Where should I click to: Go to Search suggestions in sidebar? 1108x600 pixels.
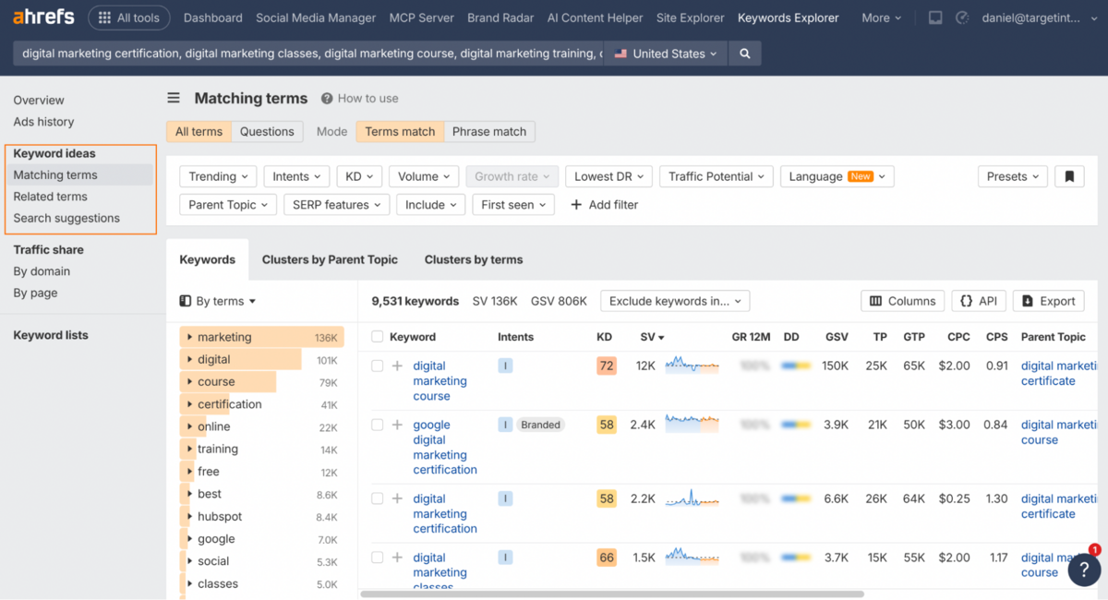[66, 218]
